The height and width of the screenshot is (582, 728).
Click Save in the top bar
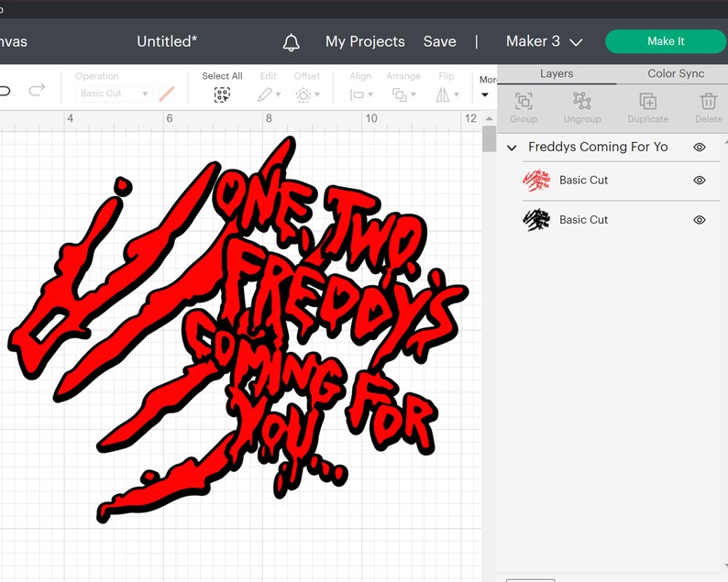pos(439,41)
